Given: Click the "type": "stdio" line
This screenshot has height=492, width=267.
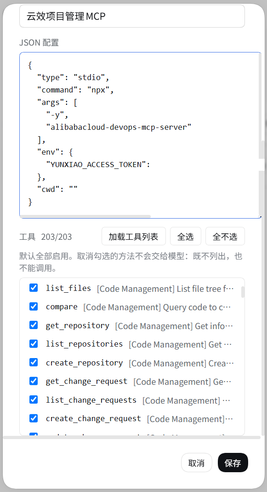Looking at the screenshot, I should click(x=73, y=77).
